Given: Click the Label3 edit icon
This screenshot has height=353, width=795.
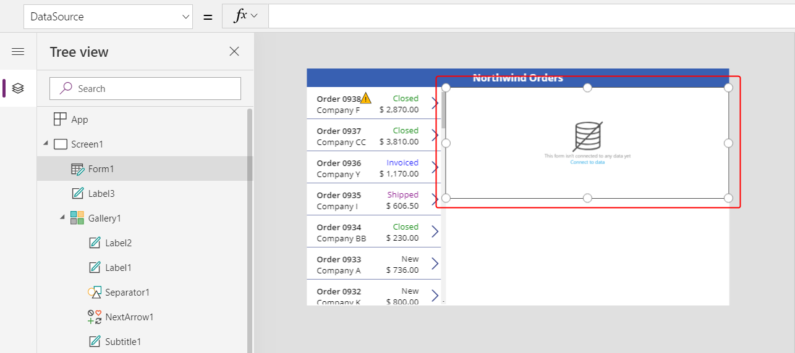Looking at the screenshot, I should 77,193.
